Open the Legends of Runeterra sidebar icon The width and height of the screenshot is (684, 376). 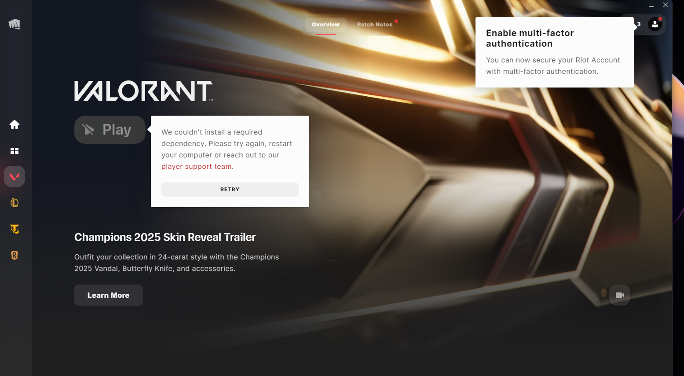[x=15, y=256]
